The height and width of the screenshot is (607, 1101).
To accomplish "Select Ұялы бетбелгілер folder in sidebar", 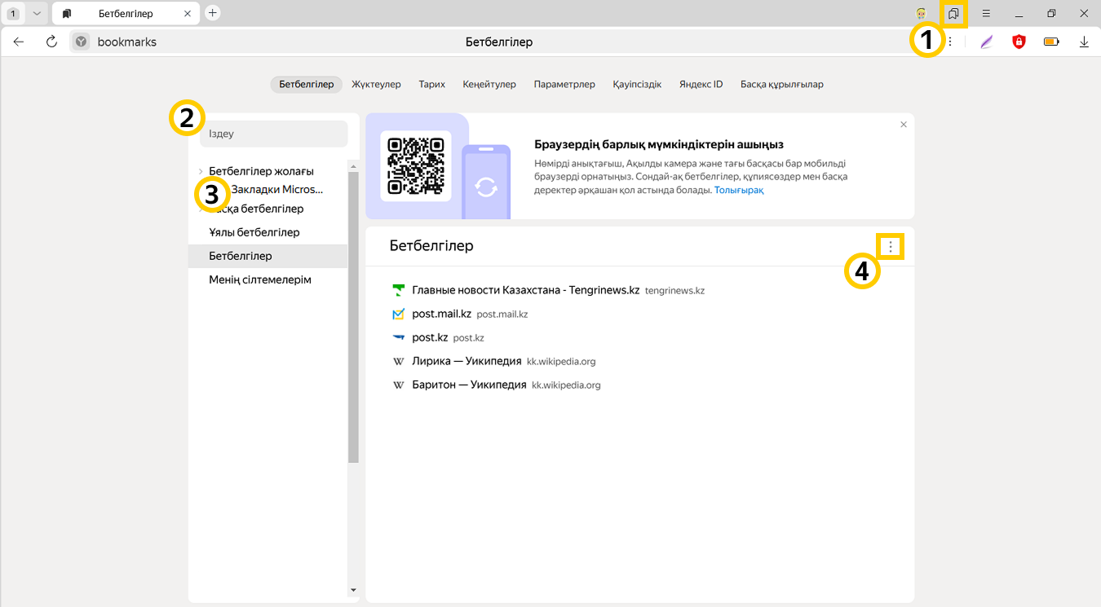I will click(x=254, y=232).
